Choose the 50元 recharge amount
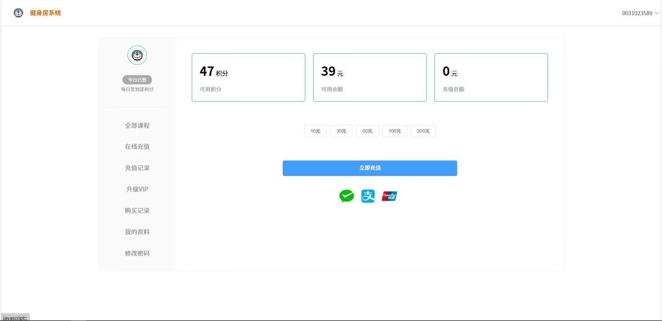The image size is (662, 321). [x=367, y=131]
